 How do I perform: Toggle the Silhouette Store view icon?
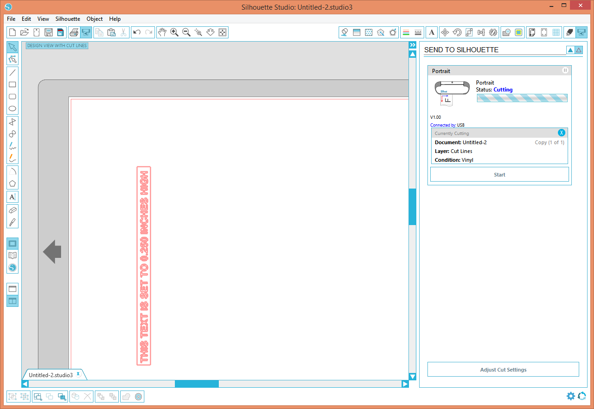[12, 268]
